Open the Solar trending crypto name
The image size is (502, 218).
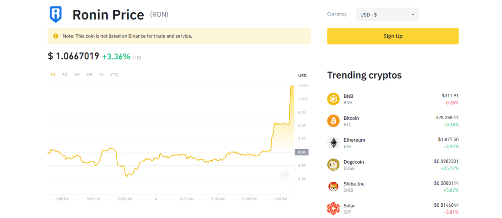pos(349,206)
